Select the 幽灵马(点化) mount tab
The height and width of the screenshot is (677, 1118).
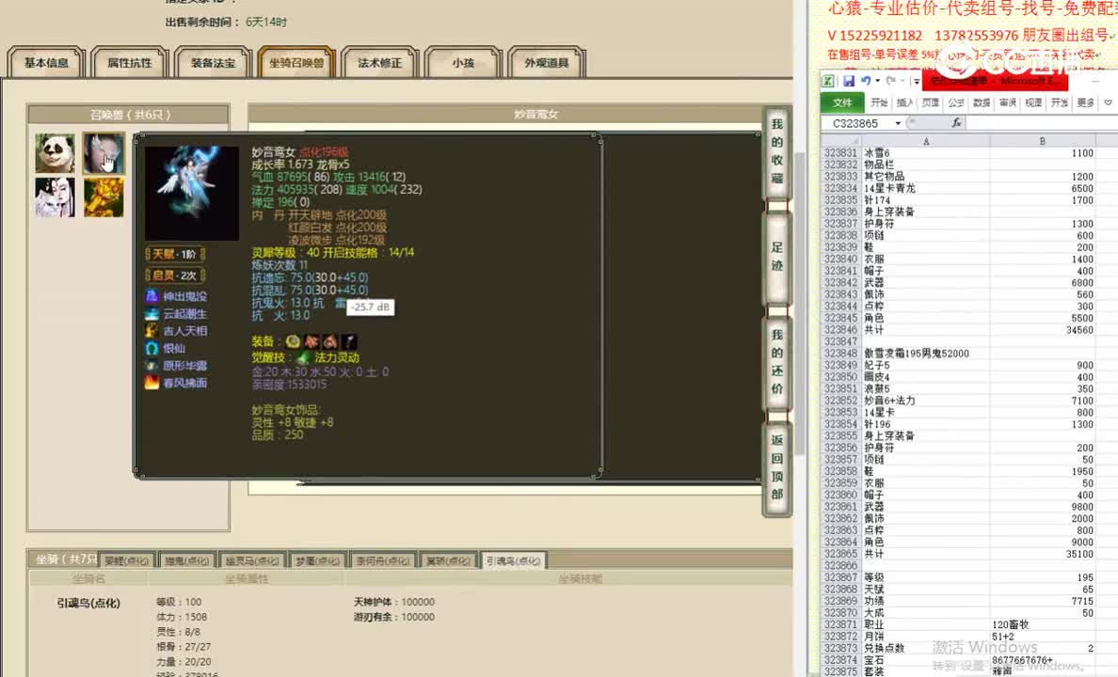coord(252,560)
